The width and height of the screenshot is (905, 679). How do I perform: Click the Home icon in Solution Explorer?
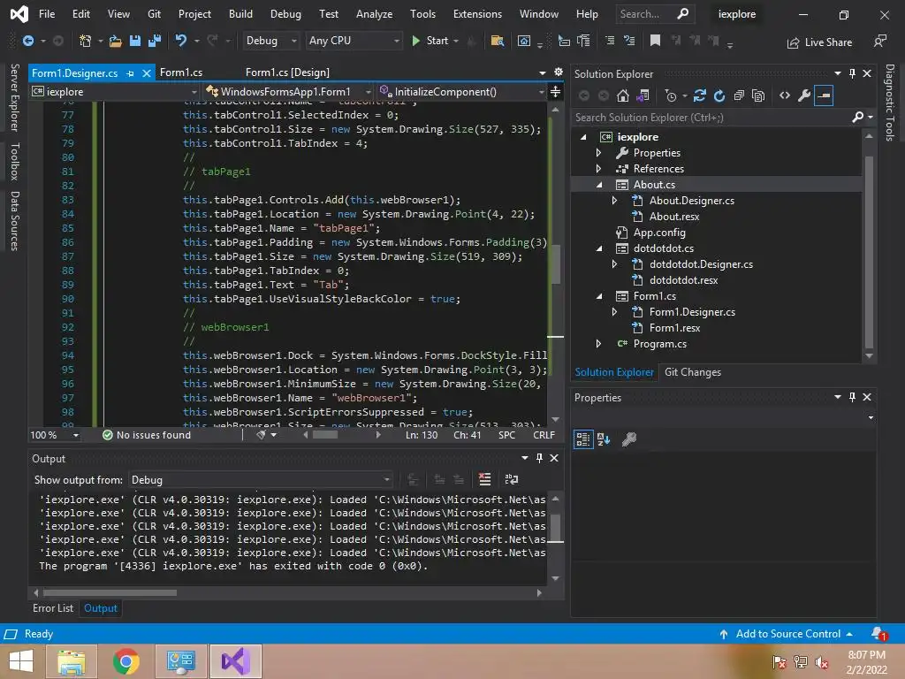pos(623,95)
